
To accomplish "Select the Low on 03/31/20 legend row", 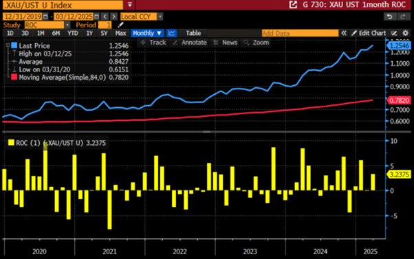I will point(71,69).
